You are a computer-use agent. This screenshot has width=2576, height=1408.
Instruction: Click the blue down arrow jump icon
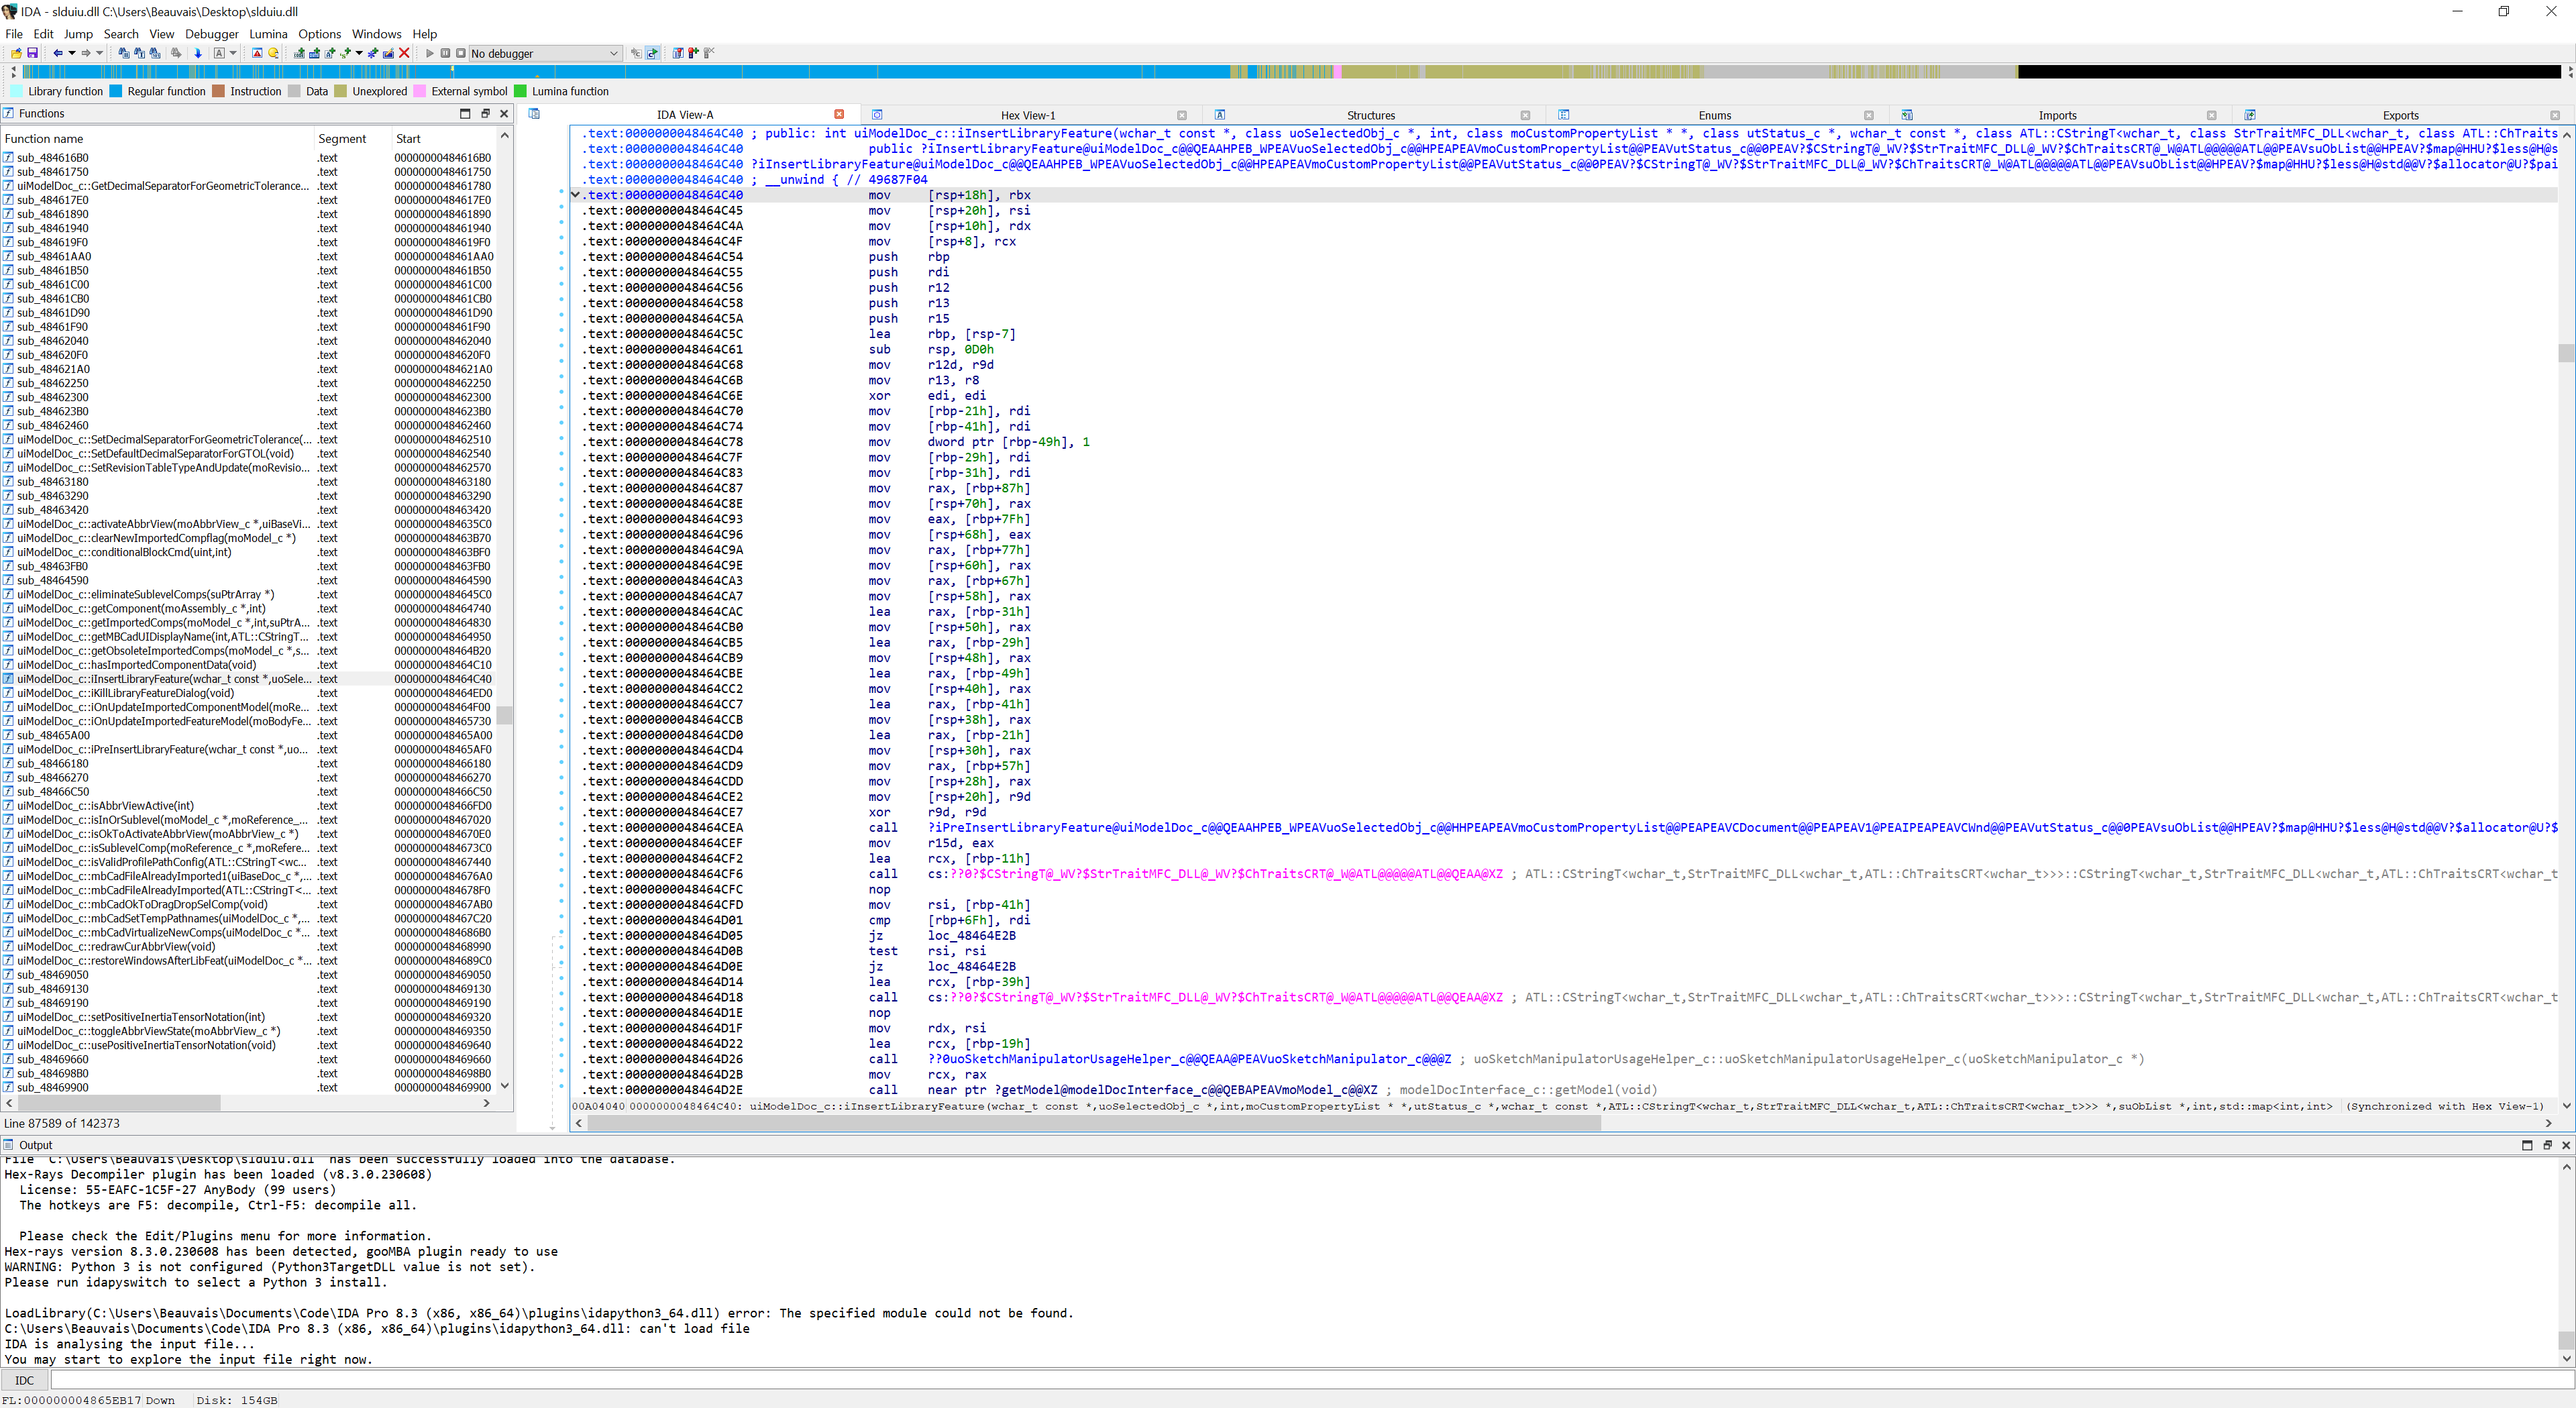tap(198, 53)
